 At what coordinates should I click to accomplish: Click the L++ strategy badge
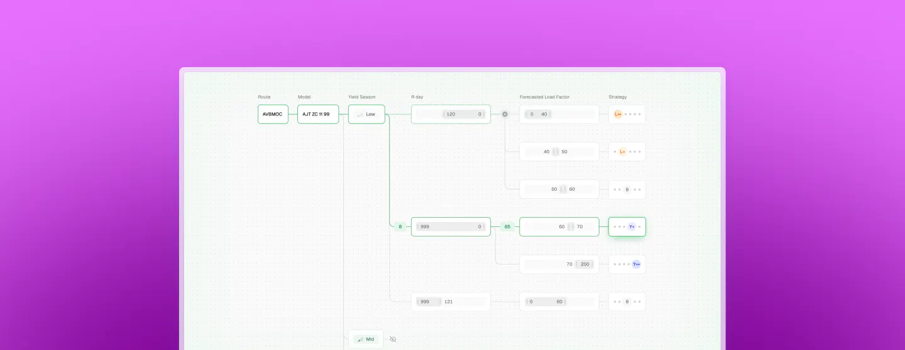click(618, 114)
